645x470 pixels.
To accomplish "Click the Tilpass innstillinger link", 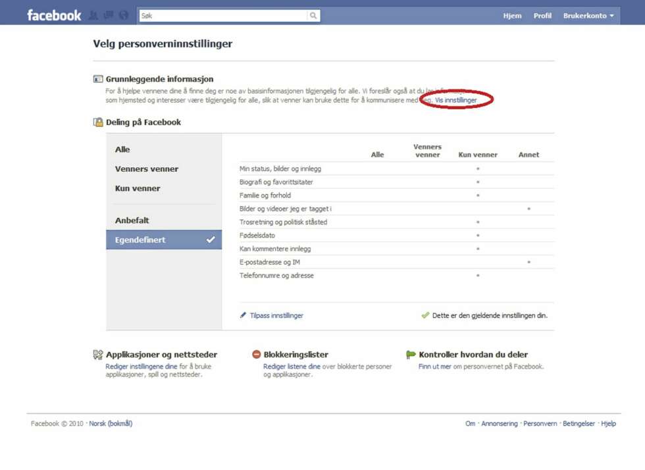I will (276, 315).
